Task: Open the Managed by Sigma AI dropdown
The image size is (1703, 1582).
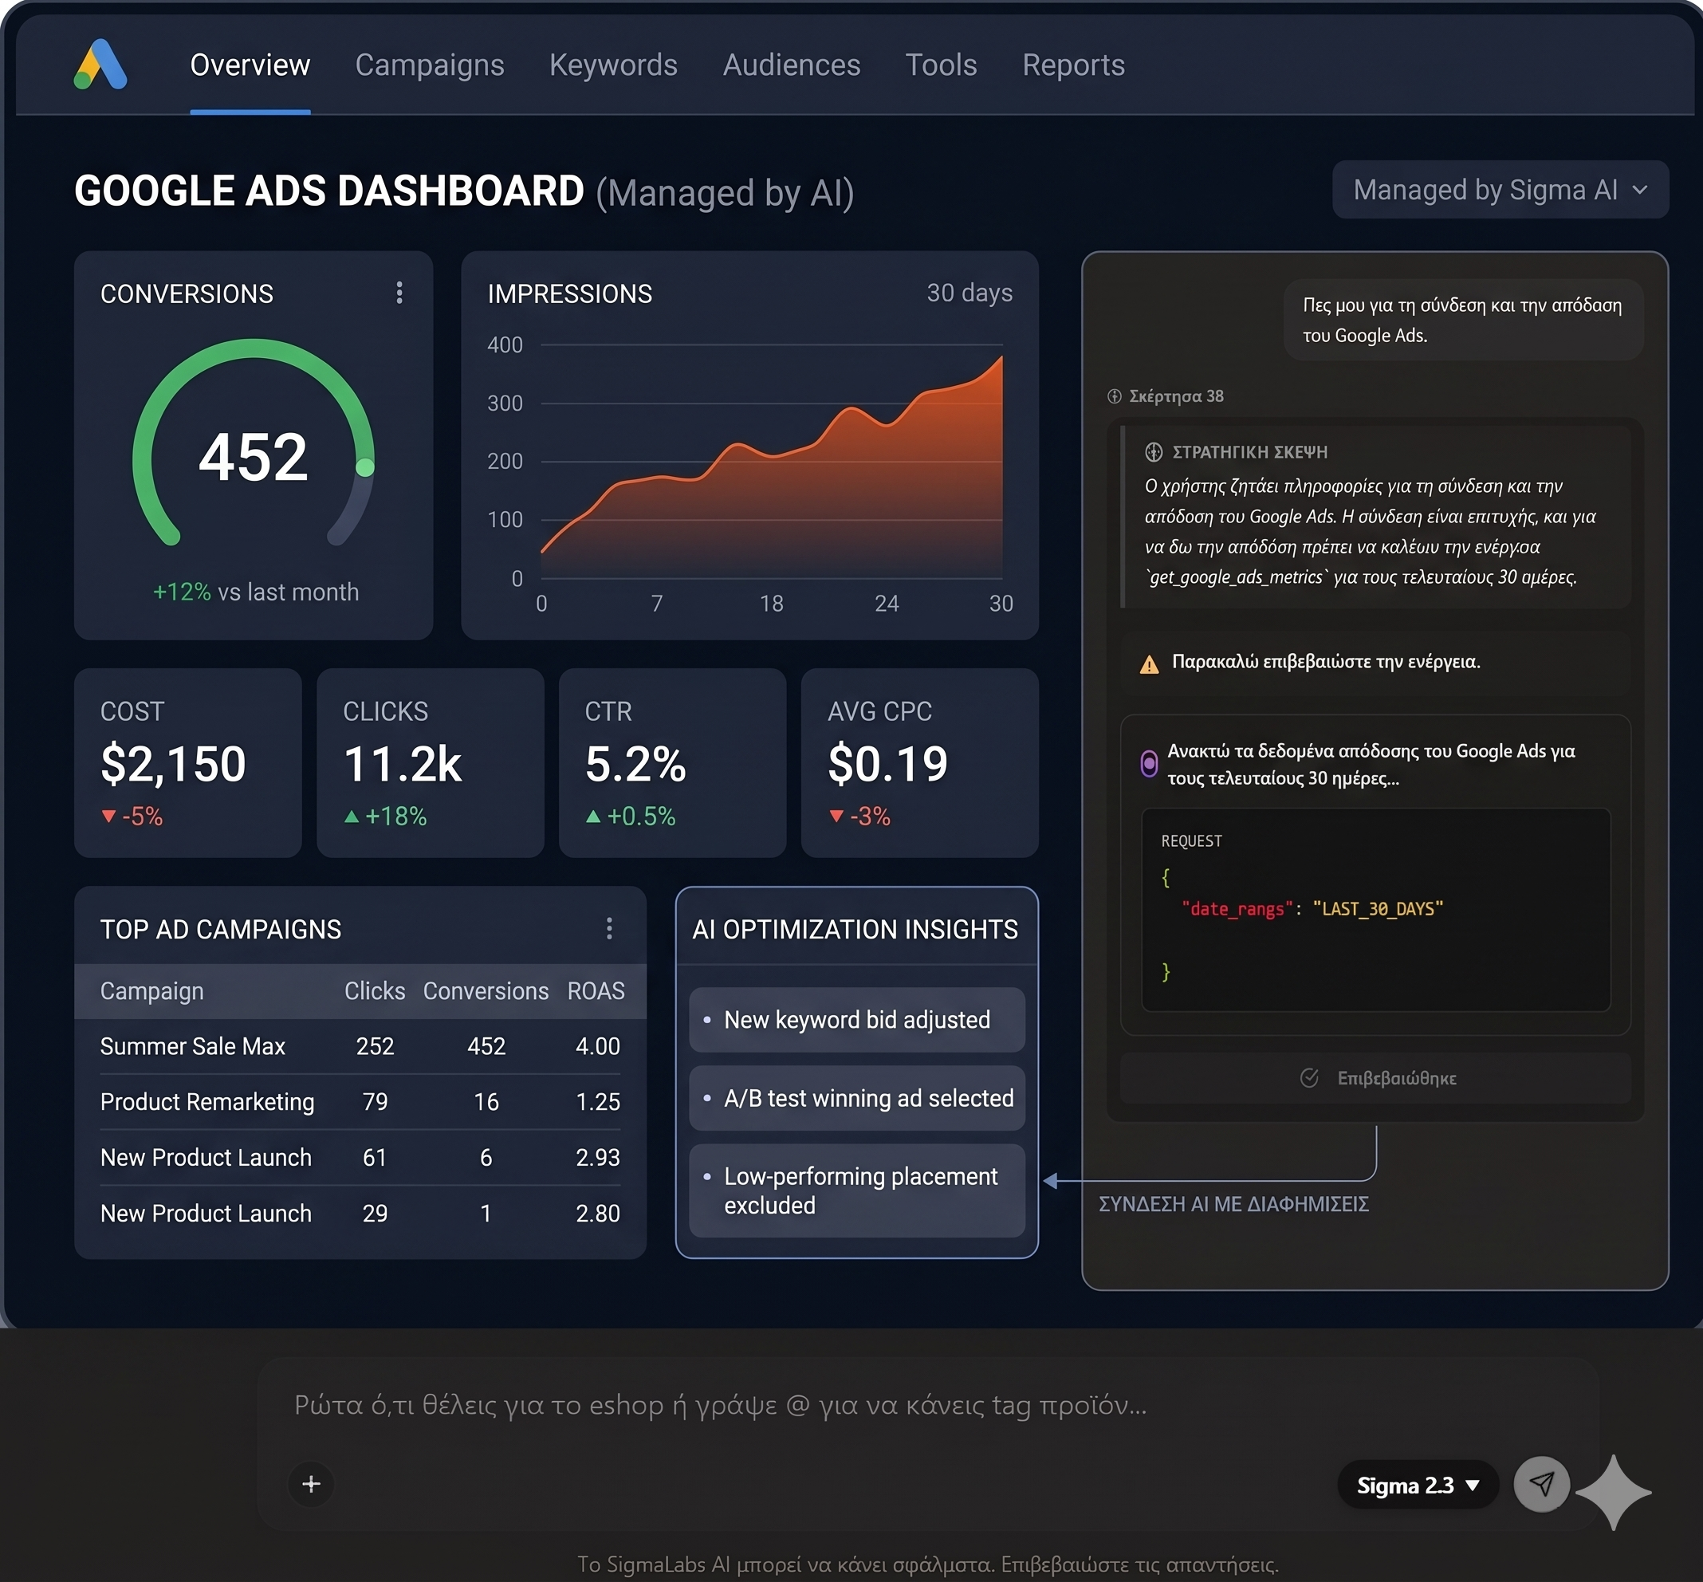Action: pos(1500,189)
